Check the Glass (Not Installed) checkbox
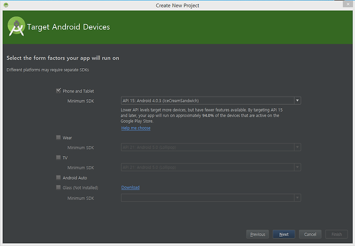355x246 pixels. click(58, 187)
